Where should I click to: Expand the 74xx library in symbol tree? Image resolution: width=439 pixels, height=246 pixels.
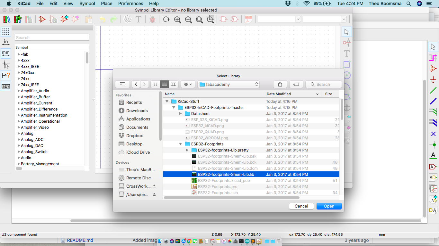19,79
